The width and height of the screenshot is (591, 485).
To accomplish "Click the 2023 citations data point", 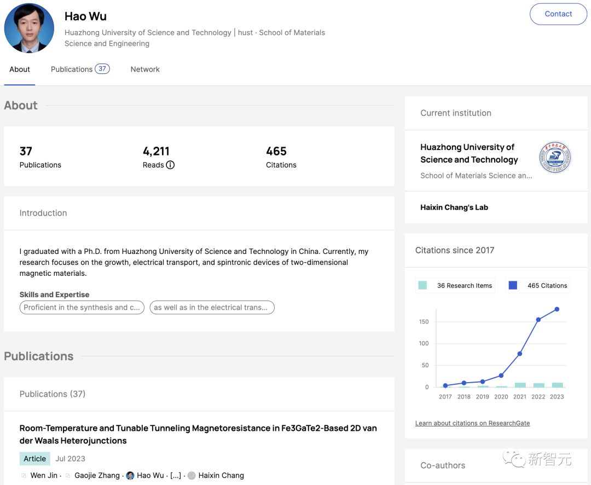I will (557, 309).
